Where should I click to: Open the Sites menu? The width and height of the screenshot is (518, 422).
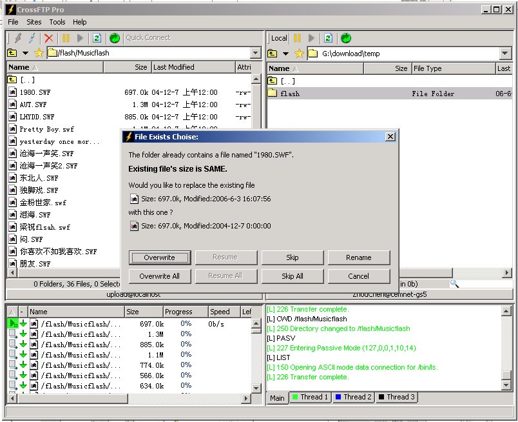pos(34,22)
